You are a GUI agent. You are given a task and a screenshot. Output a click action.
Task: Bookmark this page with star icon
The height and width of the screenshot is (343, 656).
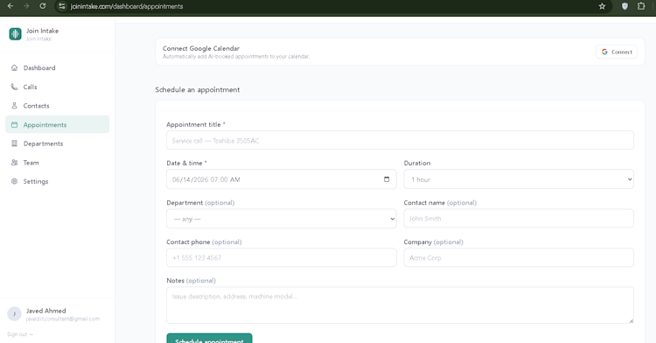[602, 6]
